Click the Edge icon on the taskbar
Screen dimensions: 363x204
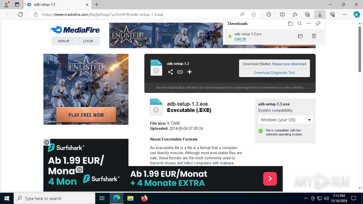(x=117, y=198)
